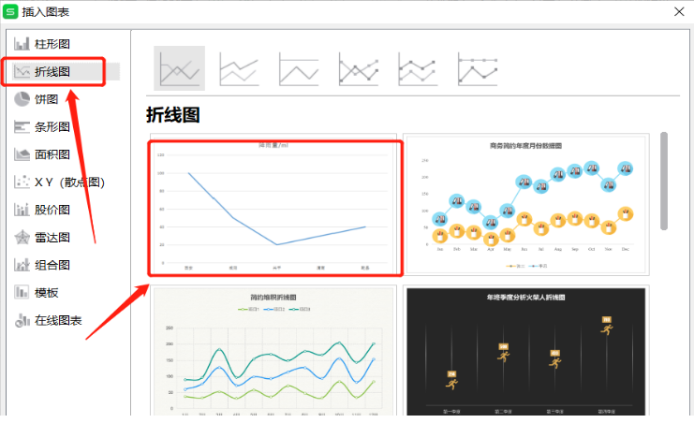
Task: Choose basic line chart subtype icon
Action: tap(179, 68)
